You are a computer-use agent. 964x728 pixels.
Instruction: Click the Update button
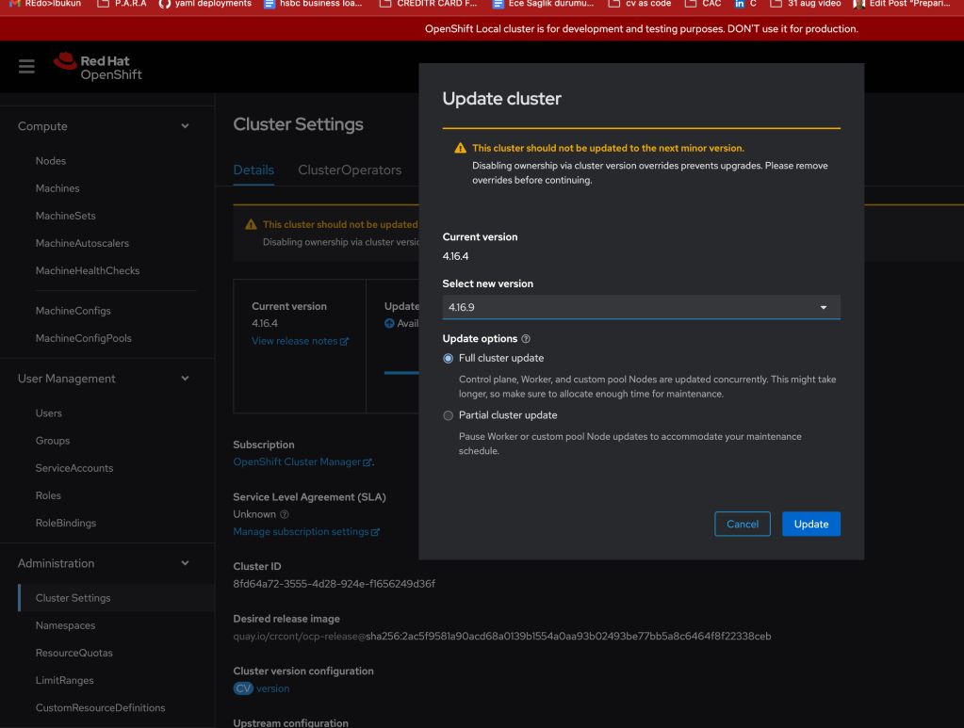click(x=811, y=524)
